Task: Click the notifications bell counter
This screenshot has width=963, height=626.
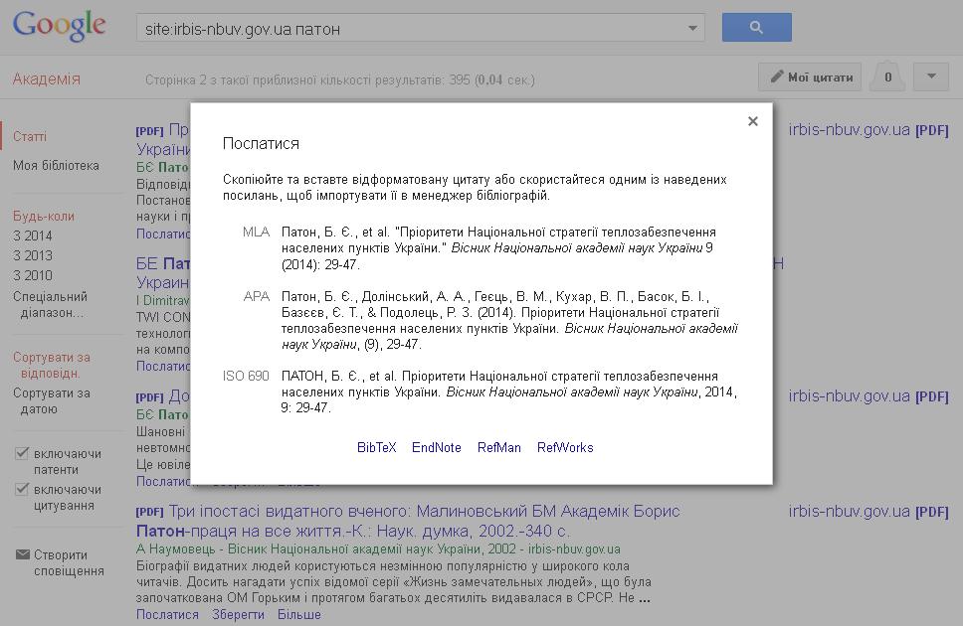Action: point(887,78)
